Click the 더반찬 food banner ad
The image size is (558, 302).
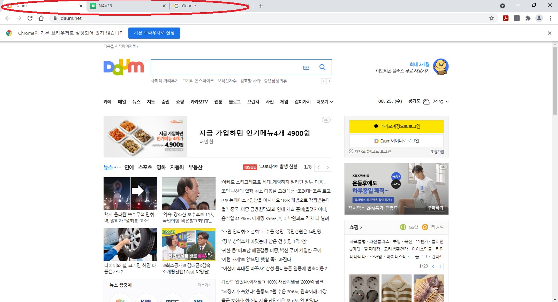pyautogui.click(x=218, y=137)
